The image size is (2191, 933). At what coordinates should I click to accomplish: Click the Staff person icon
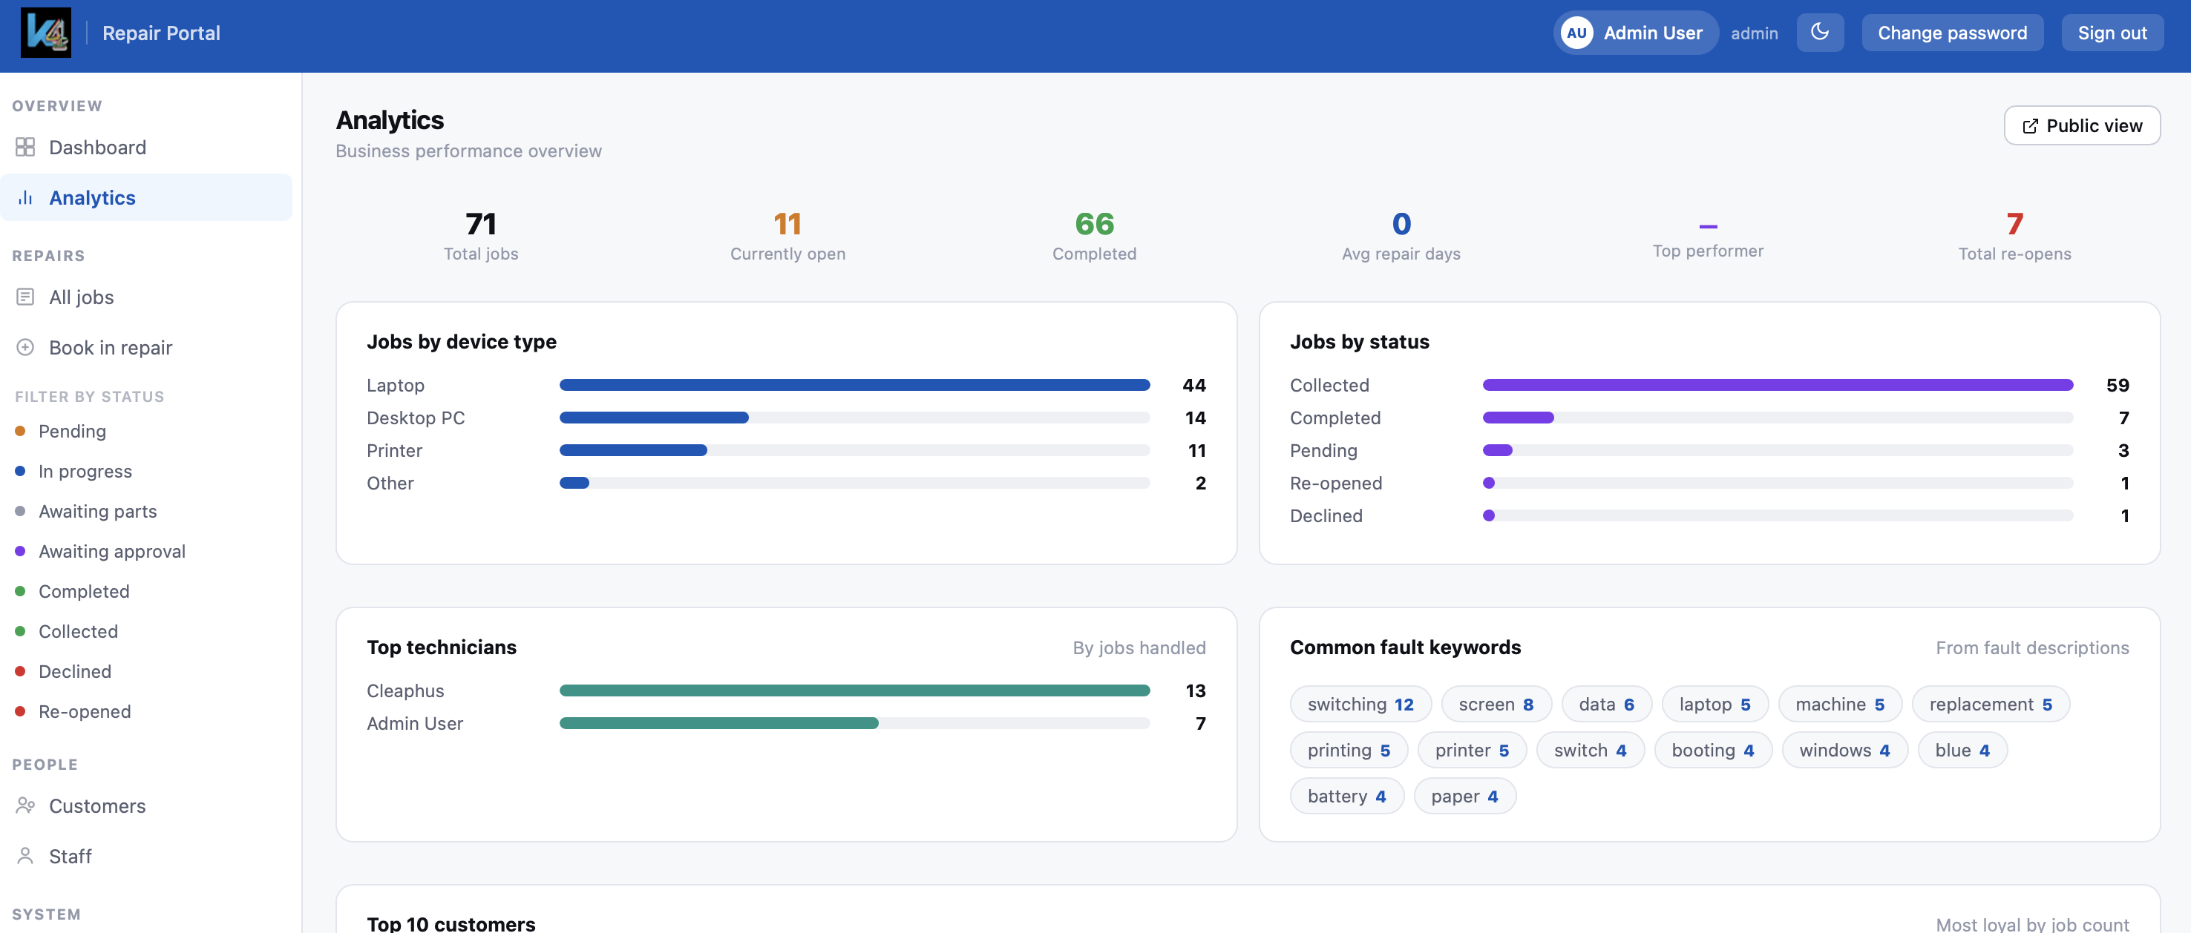[x=25, y=855]
